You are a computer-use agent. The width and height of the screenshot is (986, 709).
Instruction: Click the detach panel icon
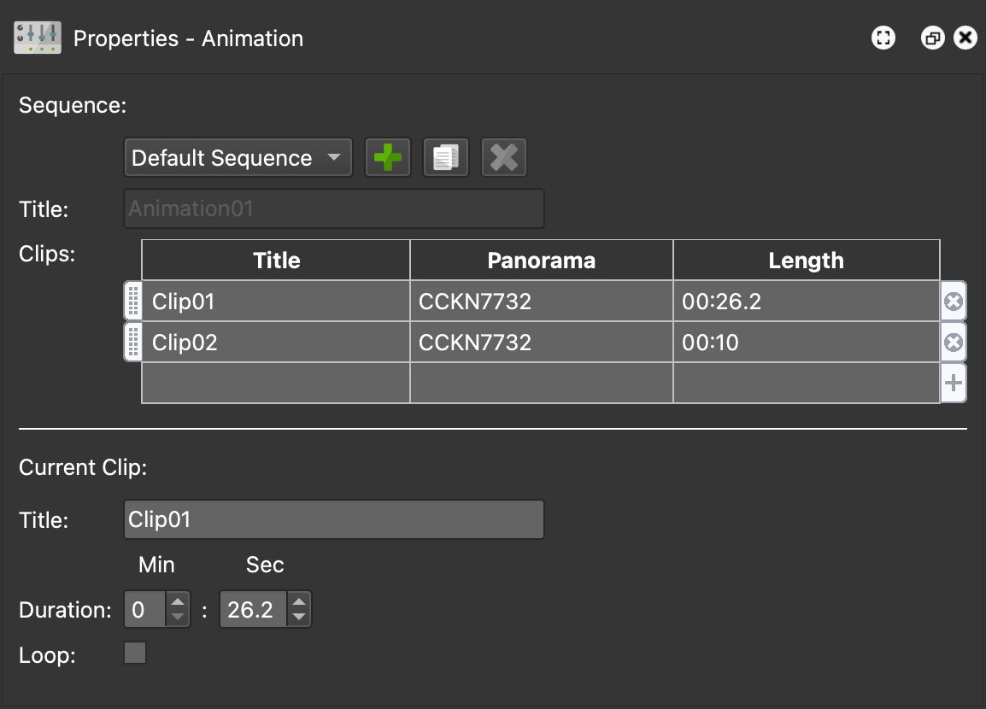tap(932, 38)
